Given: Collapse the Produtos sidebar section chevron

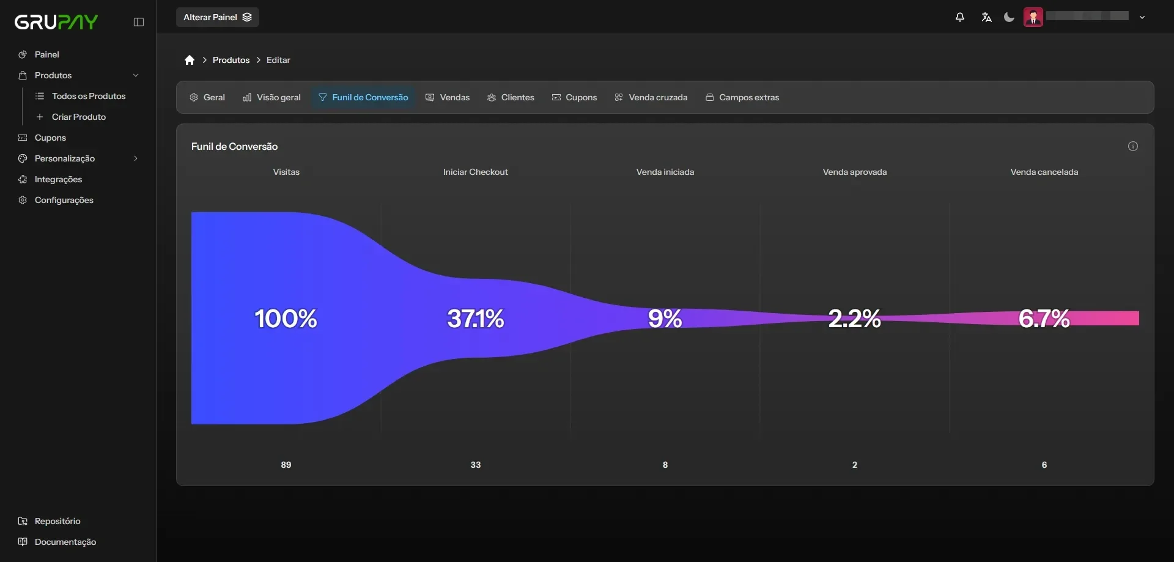Looking at the screenshot, I should 136,75.
